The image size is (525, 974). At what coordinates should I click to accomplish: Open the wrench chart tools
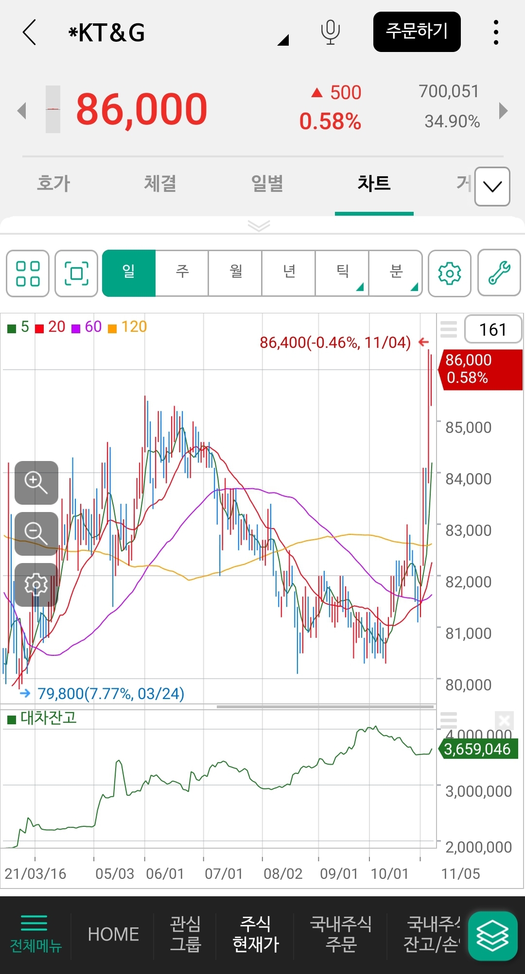coord(499,273)
